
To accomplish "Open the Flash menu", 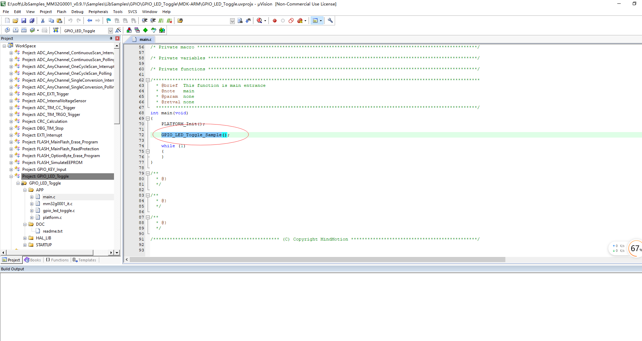I will [61, 12].
